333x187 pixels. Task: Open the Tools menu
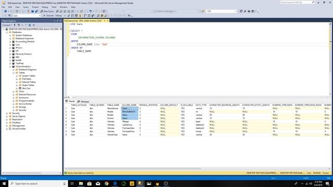[54, 7]
